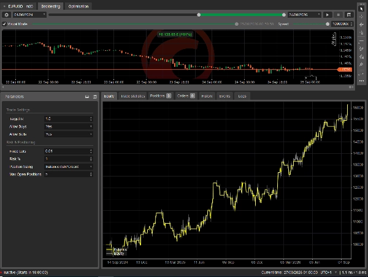Open the Events tab
The width and height of the screenshot is (368, 277).
(224, 96)
